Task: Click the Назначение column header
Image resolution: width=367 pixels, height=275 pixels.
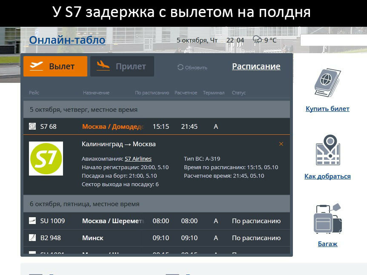Action: pyautogui.click(x=96, y=93)
